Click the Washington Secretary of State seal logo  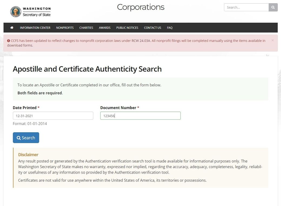click(x=16, y=12)
